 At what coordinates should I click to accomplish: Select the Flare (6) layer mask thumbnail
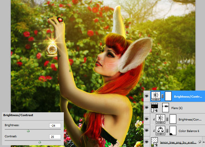tap(165, 108)
